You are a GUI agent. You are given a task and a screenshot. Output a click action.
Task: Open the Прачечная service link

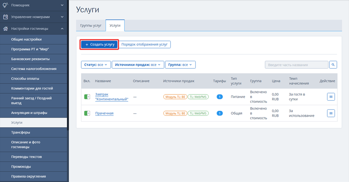104,113
